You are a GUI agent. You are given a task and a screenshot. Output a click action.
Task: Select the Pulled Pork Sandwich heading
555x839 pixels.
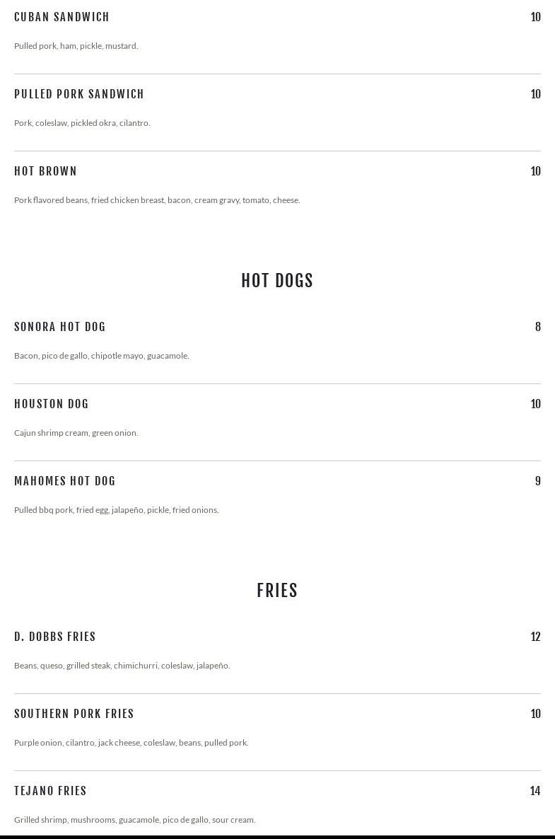click(x=79, y=94)
